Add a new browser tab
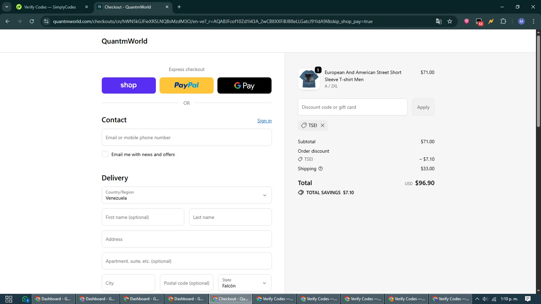 click(179, 7)
